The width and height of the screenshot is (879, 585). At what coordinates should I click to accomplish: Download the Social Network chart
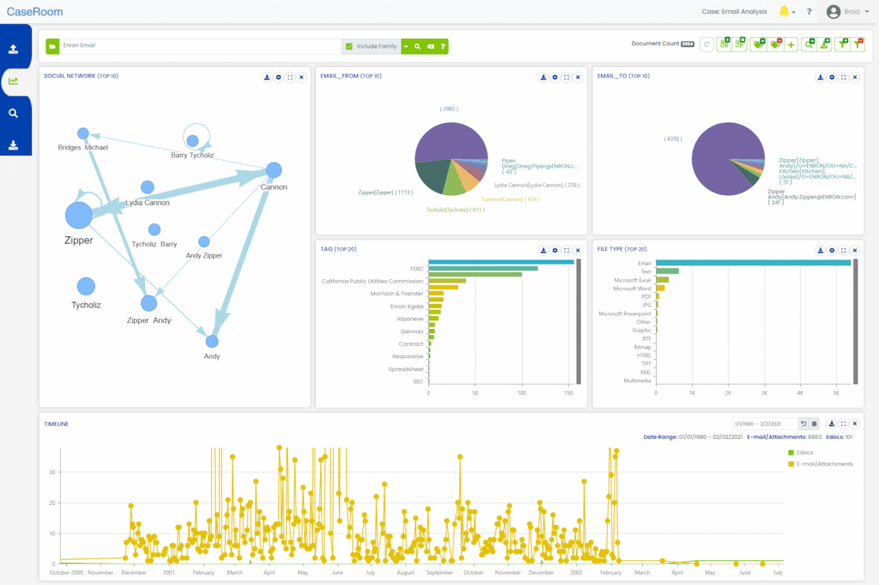coord(267,77)
